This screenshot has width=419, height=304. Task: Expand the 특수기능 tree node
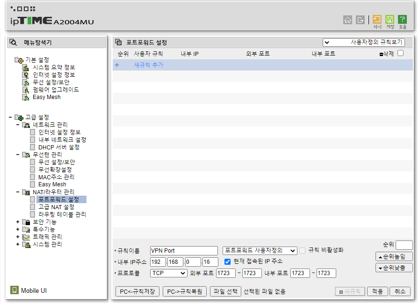(18, 229)
